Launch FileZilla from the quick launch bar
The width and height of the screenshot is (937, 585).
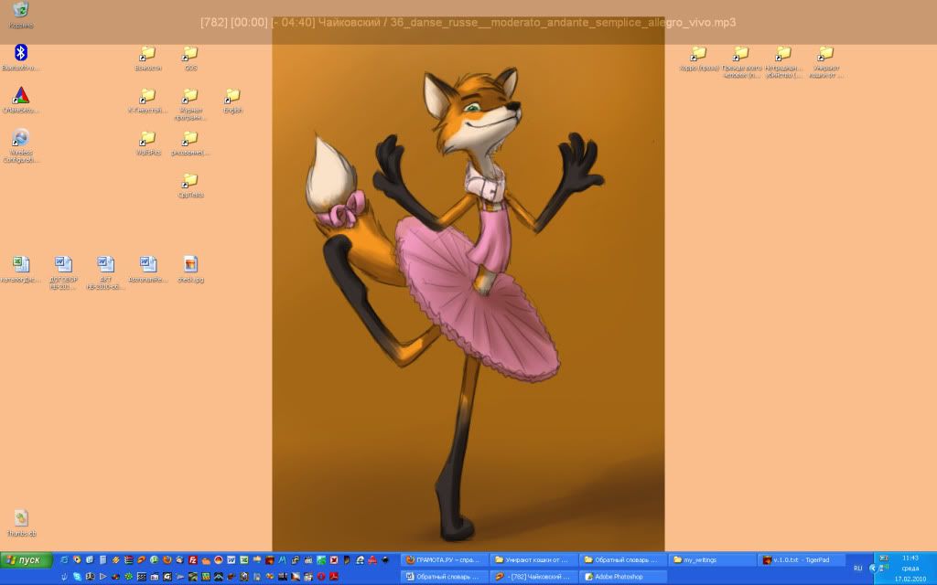193,559
